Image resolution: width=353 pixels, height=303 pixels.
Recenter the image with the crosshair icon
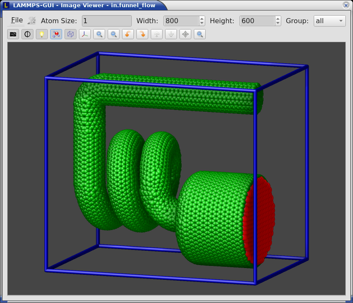(185, 35)
